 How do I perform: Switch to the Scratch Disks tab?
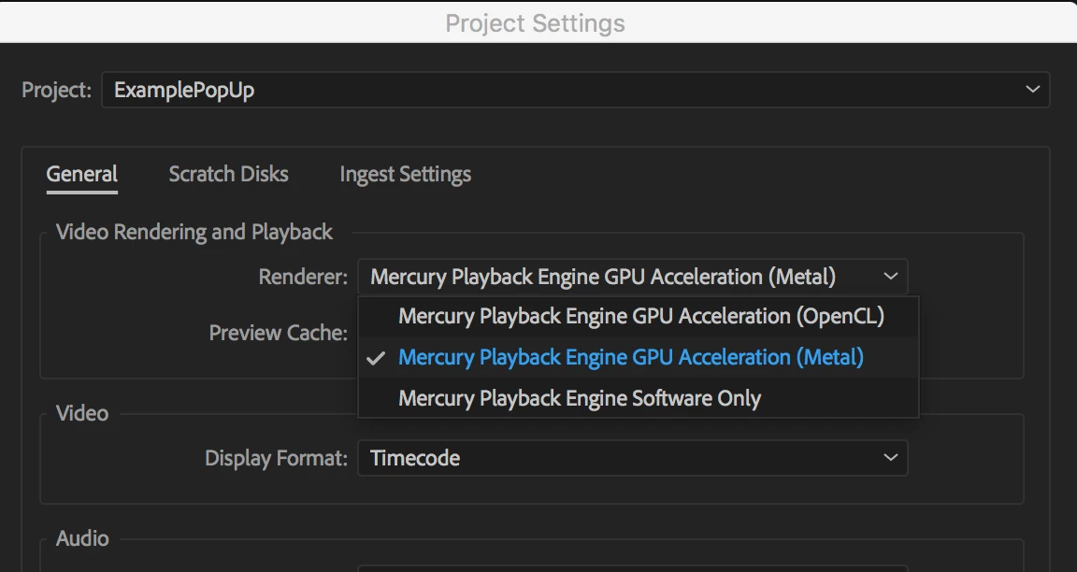click(228, 174)
